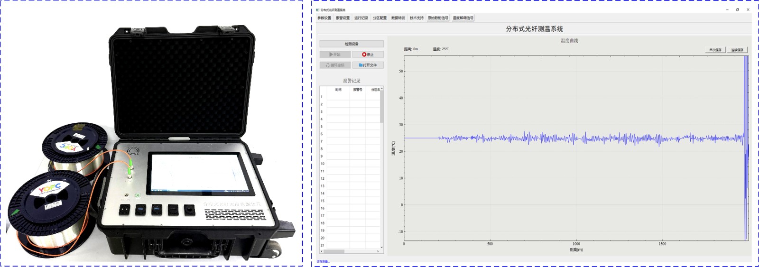Toggle the raw scattering signal (原始散射信号) button
The height and width of the screenshot is (267, 759).
tap(438, 18)
